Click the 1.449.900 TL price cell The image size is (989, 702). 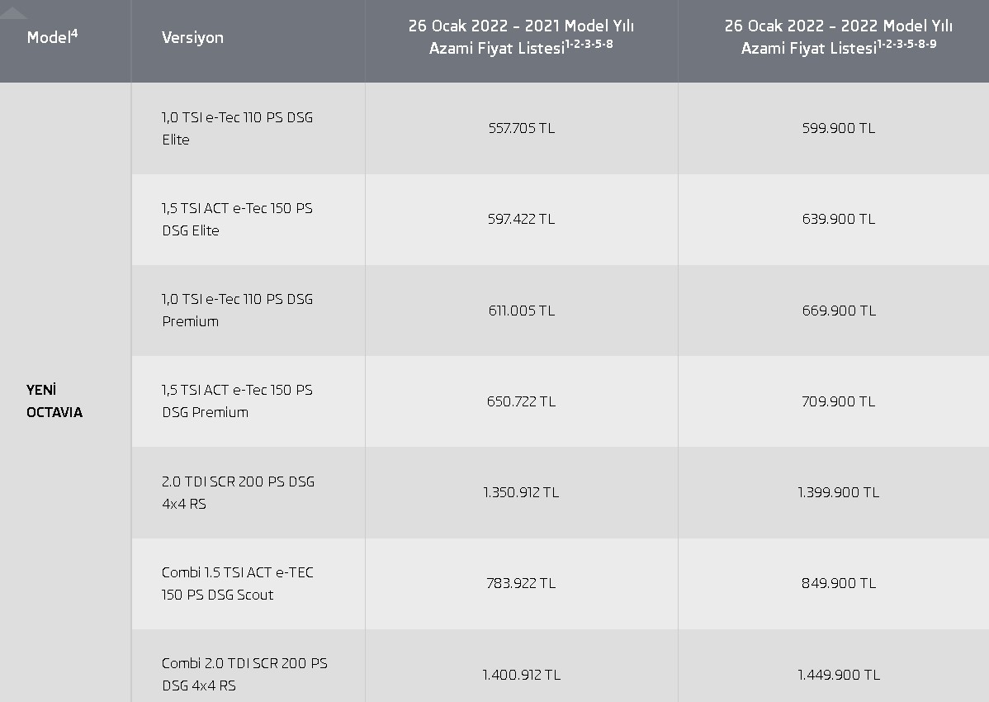point(838,675)
